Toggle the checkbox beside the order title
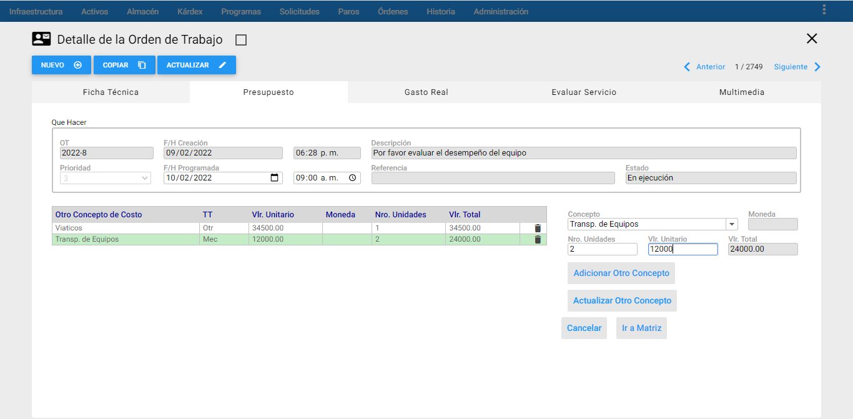 [x=241, y=40]
